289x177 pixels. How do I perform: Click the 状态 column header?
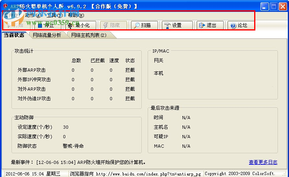coord(130,61)
